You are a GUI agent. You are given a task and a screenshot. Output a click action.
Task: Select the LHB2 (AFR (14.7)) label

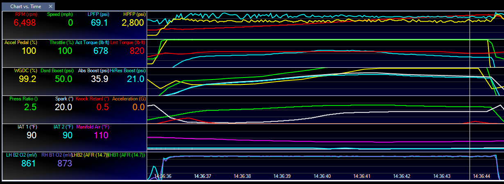tap(91, 155)
